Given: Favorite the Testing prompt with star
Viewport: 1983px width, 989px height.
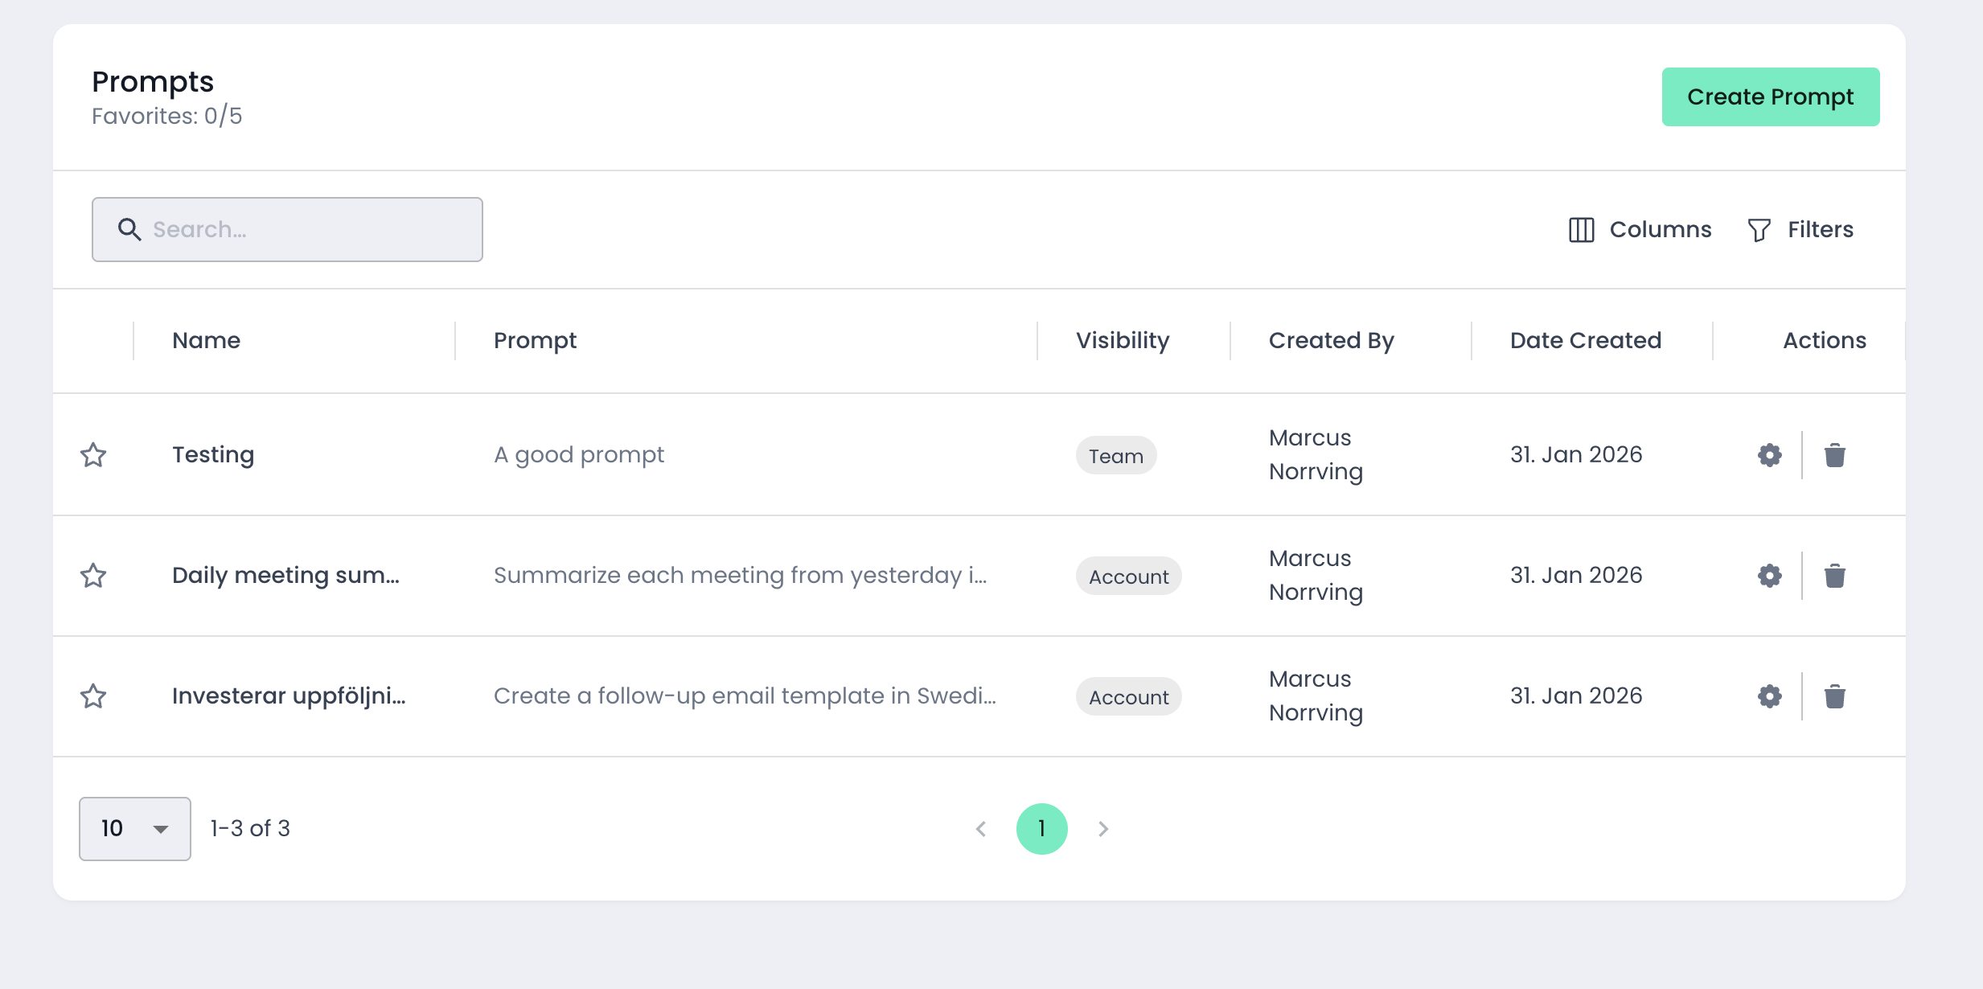Looking at the screenshot, I should click(93, 455).
